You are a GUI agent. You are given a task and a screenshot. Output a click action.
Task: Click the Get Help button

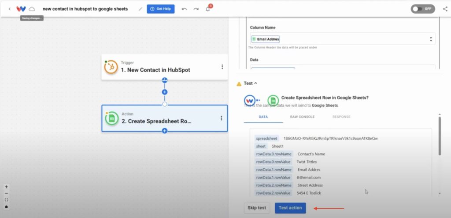tap(160, 9)
